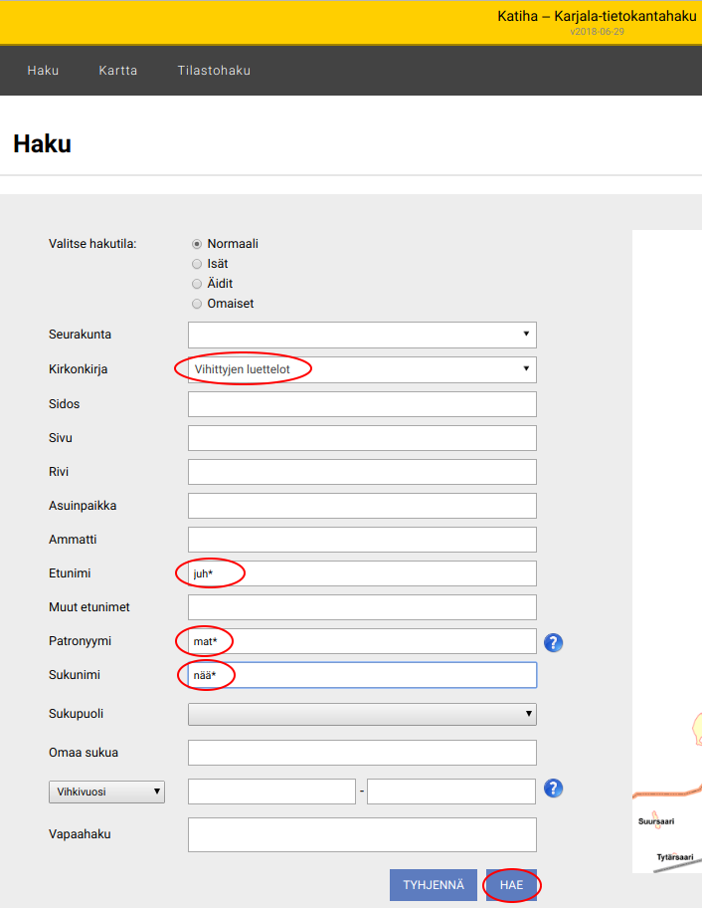This screenshot has height=908, width=702.
Task: Click Suursaari on the map
Action: tap(656, 820)
